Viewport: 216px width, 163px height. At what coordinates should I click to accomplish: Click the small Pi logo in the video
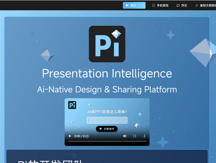point(72,105)
